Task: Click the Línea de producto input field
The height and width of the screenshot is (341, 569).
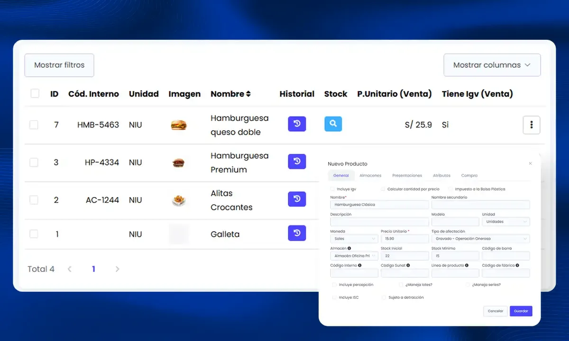Action: pyautogui.click(x=455, y=273)
